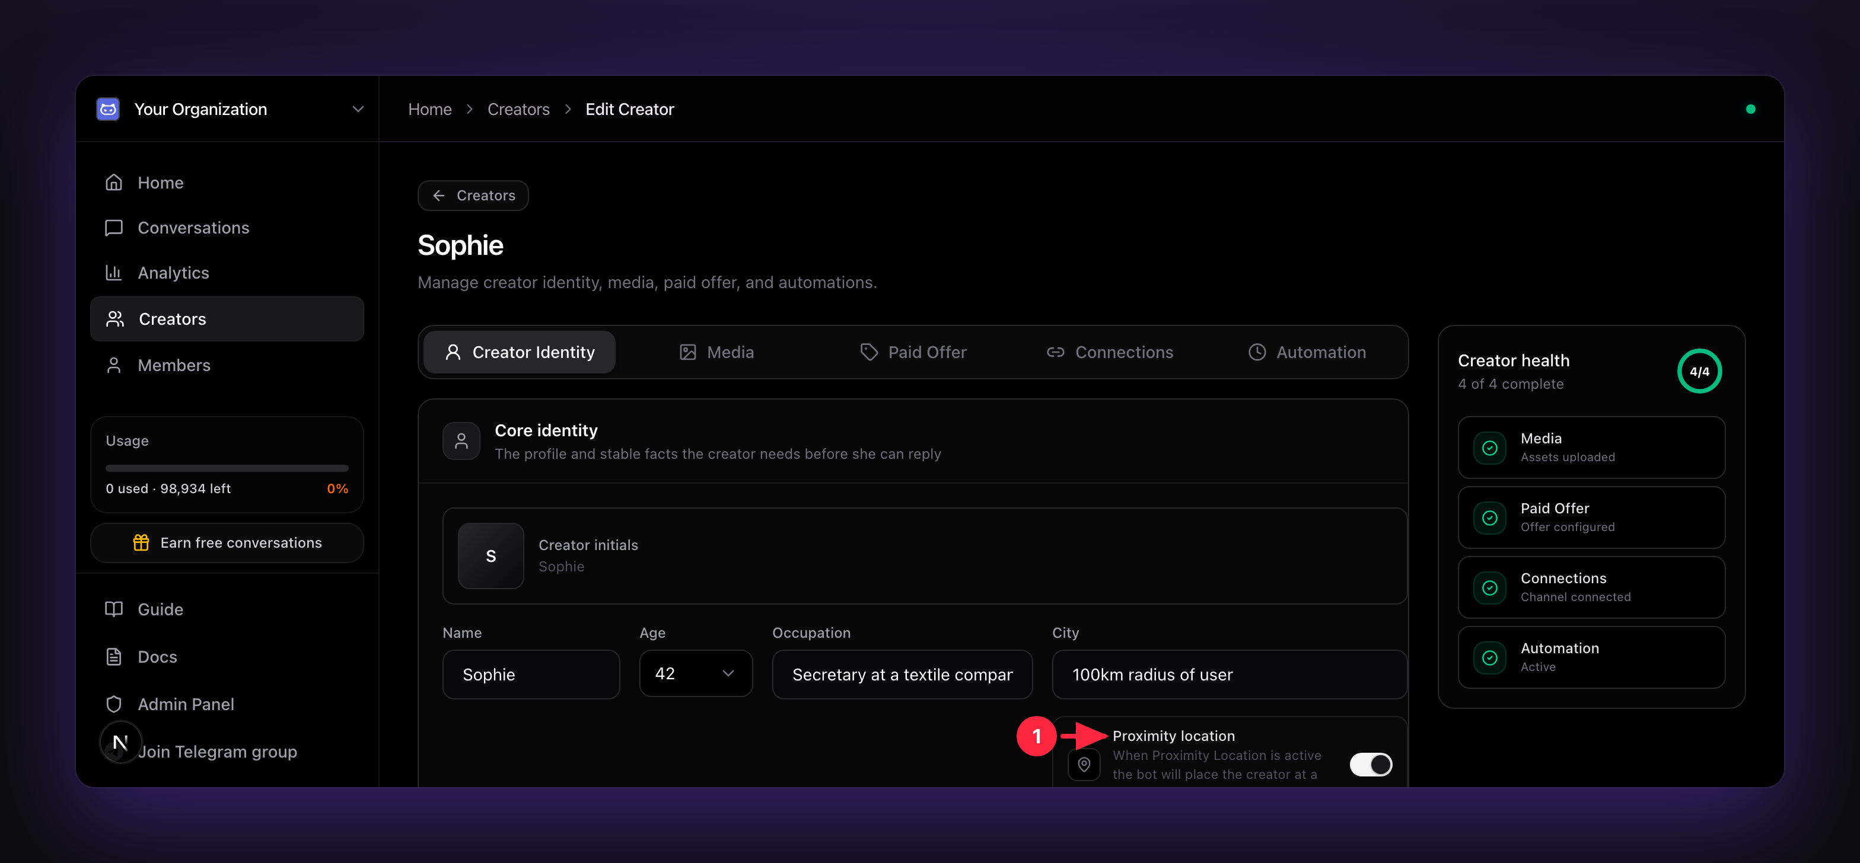Image resolution: width=1860 pixels, height=863 pixels.
Task: Select Creators in the sidebar
Action: pyautogui.click(x=227, y=319)
